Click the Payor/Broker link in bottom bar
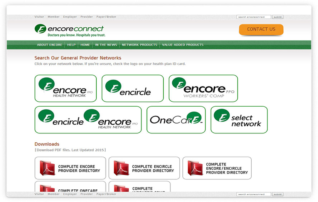This screenshot has width=318, height=202. [106, 194]
